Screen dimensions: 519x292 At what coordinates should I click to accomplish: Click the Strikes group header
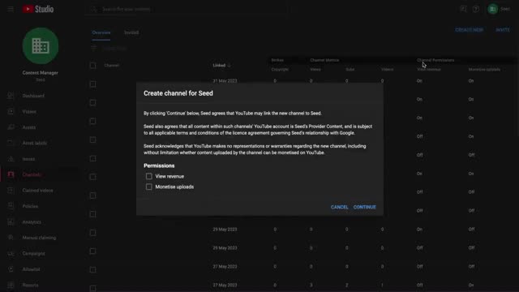(277, 60)
